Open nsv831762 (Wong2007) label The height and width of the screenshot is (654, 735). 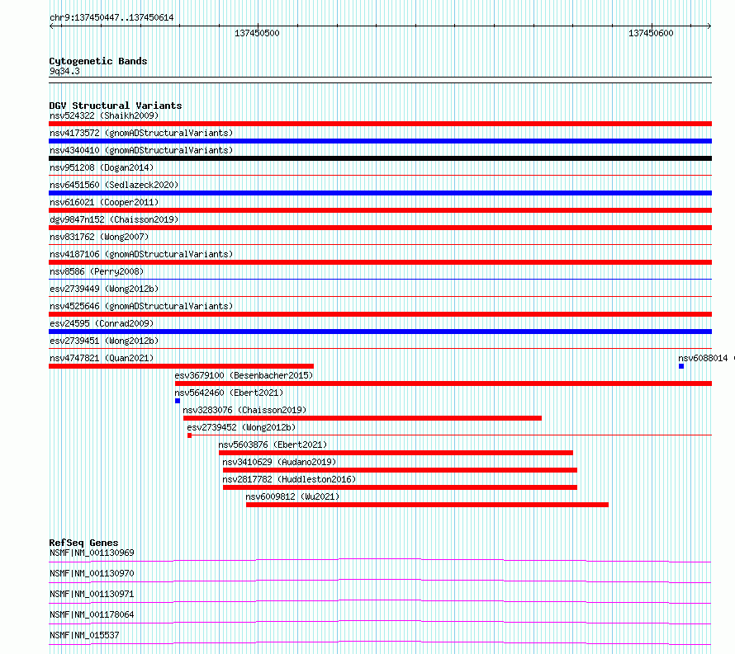pyautogui.click(x=99, y=237)
